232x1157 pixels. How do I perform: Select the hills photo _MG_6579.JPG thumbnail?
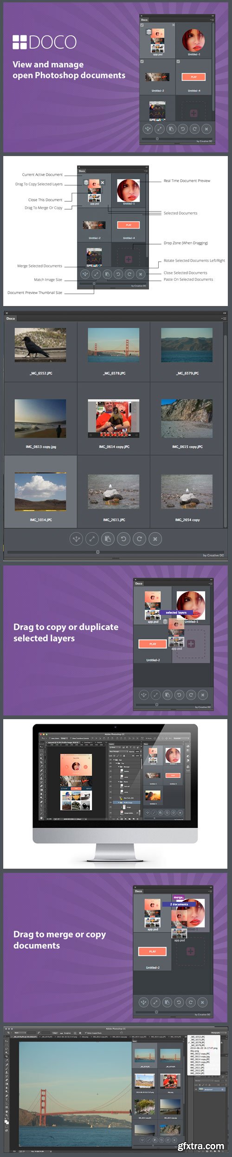coord(187,345)
